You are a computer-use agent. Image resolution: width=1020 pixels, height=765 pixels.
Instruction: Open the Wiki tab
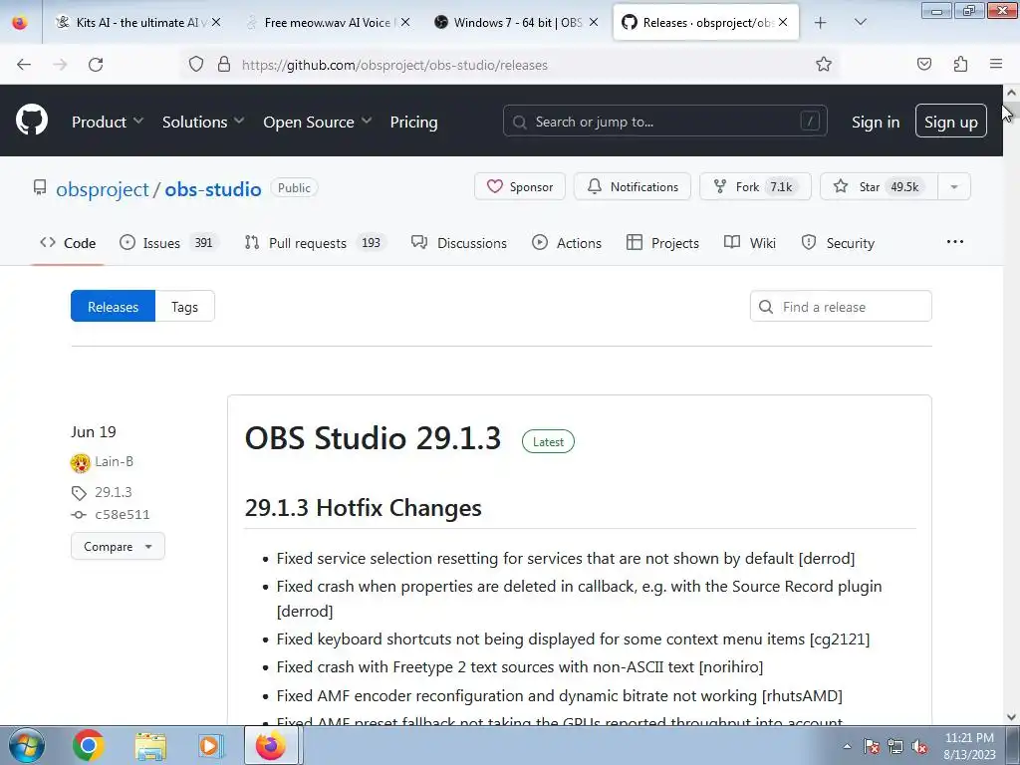(x=749, y=243)
